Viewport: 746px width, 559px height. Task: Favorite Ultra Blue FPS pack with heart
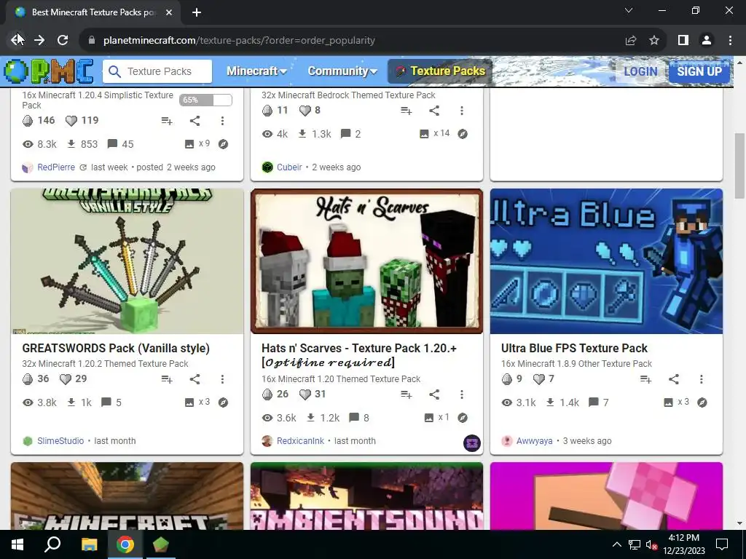coord(538,378)
